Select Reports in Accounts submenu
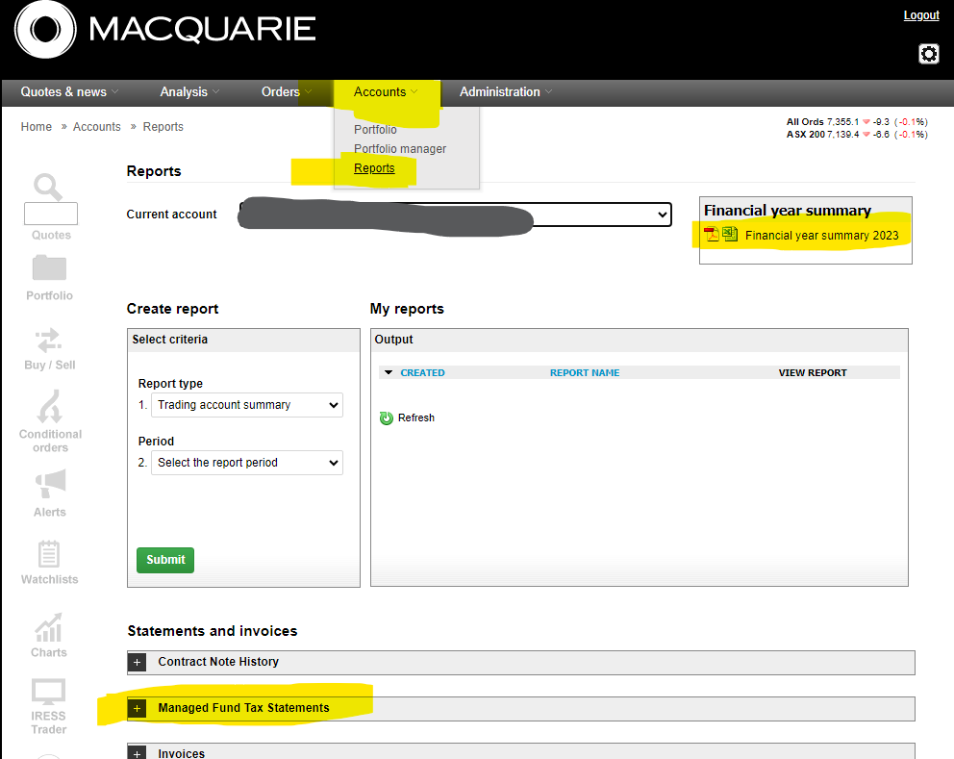Viewport: 954px width, 759px height. coord(374,168)
